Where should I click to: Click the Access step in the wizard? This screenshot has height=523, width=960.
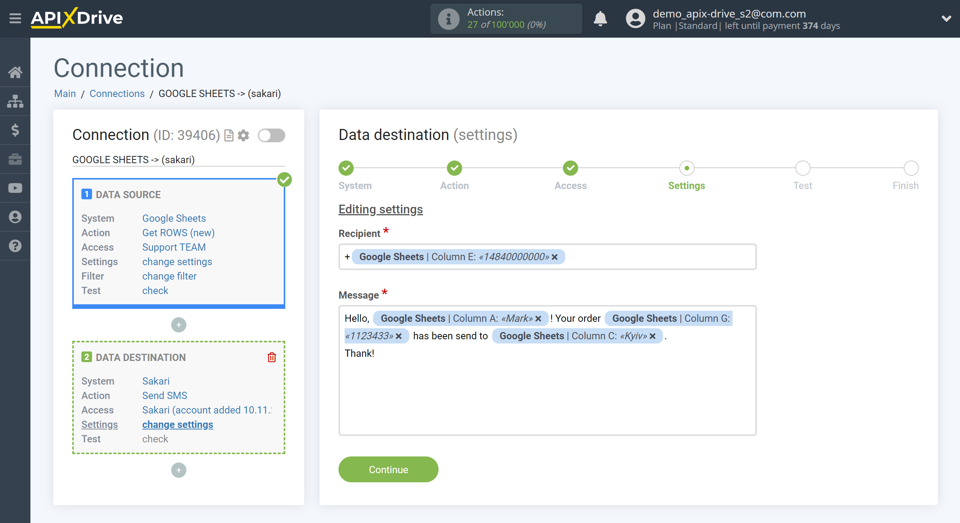point(571,168)
